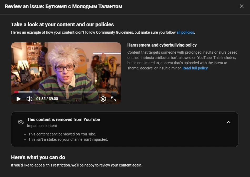Open the all policies link
Image resolution: width=250 pixels, height=177 pixels.
[x=185, y=32]
